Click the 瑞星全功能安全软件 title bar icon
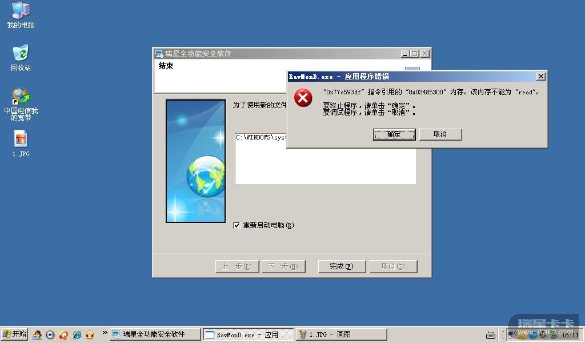Viewport: 585px width, 343px height. pos(159,54)
